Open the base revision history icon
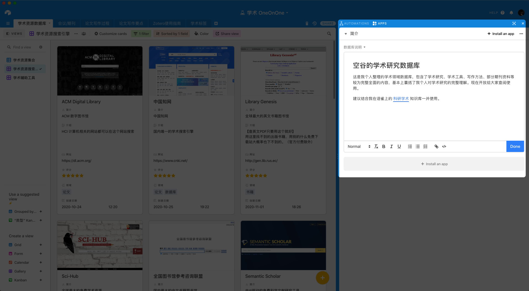529x291 pixels. 314,23
